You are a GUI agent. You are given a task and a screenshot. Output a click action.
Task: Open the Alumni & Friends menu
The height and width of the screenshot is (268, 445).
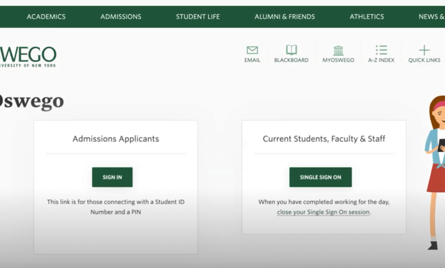click(x=285, y=17)
